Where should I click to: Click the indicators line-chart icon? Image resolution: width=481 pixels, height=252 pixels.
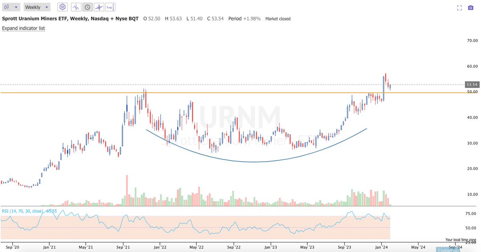76,7
